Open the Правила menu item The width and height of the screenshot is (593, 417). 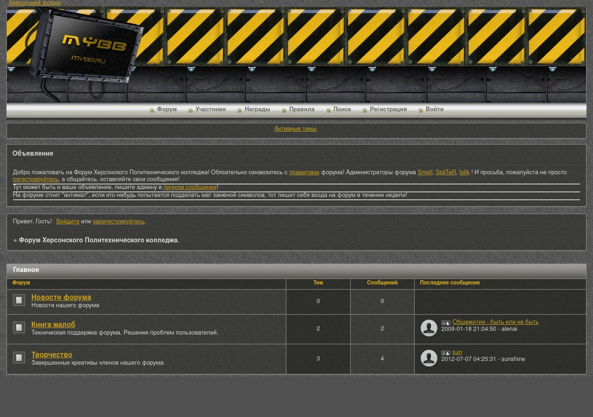[x=302, y=110]
